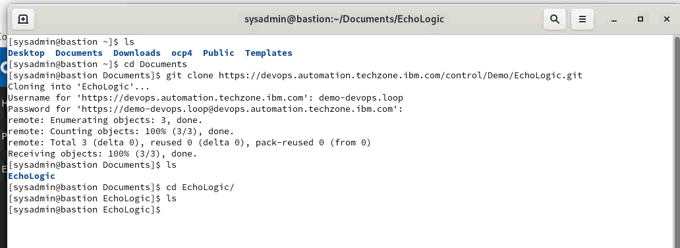Click the ocp4 directory name
The height and width of the screenshot is (248, 680).
182,53
